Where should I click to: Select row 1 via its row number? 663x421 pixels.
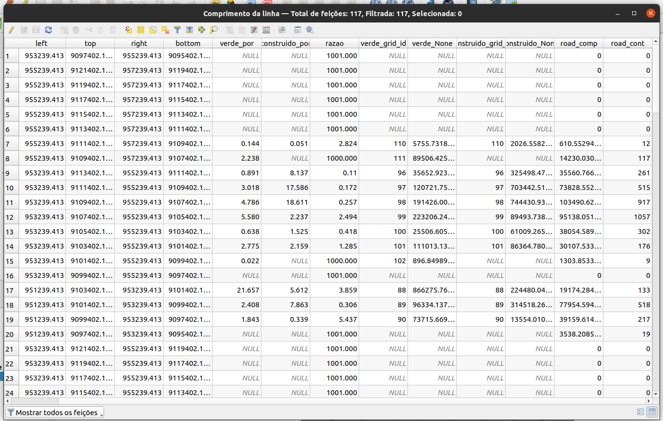[10, 56]
